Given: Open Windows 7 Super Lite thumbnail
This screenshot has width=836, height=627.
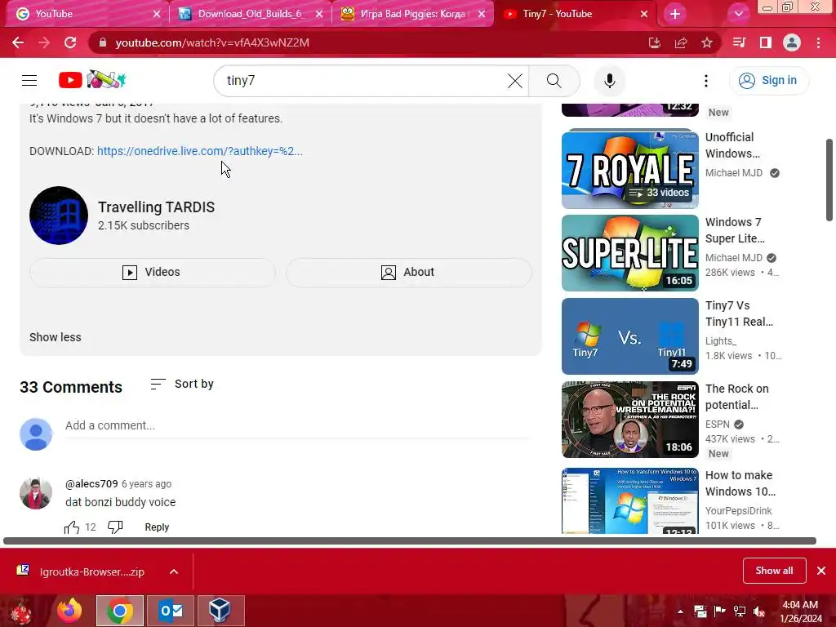Looking at the screenshot, I should 629,253.
